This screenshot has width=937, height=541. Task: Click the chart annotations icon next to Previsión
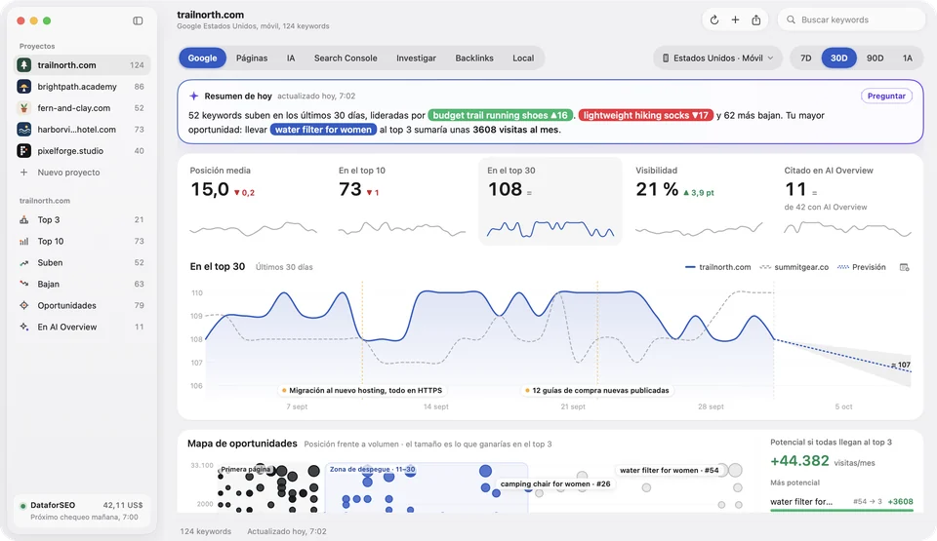(904, 267)
